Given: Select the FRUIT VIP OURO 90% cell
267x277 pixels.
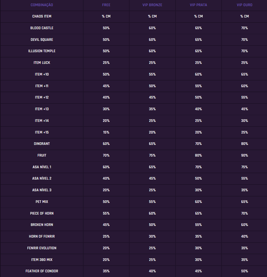Looking at the screenshot, I should coord(245,155).
